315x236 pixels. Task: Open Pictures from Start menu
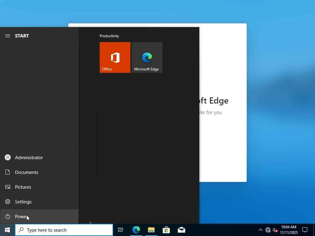point(39,187)
